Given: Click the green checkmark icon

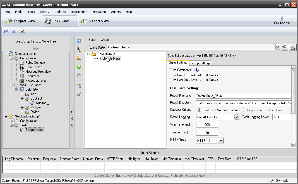Looking at the screenshot, I should [79, 67].
